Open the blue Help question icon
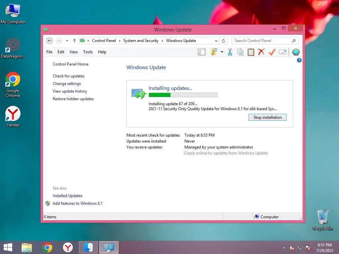339x254 pixels. pos(299,60)
